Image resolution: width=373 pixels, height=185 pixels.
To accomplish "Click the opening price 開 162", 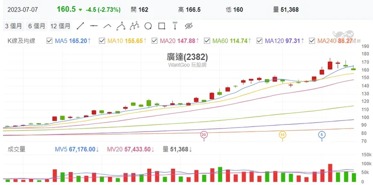I will tap(140, 10).
